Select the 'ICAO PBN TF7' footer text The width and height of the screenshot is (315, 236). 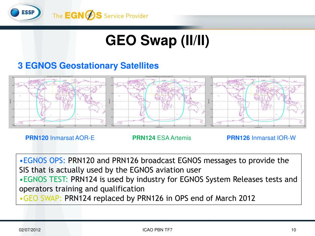point(157,230)
